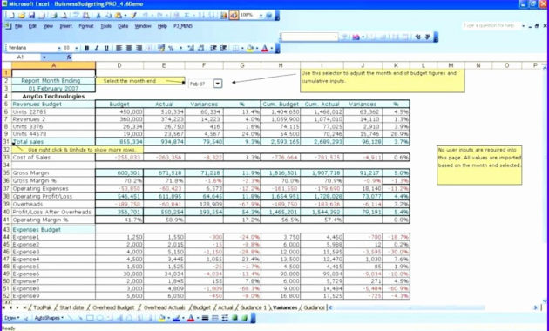This screenshot has height=331, width=549.
Task: Click the 3-D Style icon in the Drawing toolbar
Action: pos(245,318)
